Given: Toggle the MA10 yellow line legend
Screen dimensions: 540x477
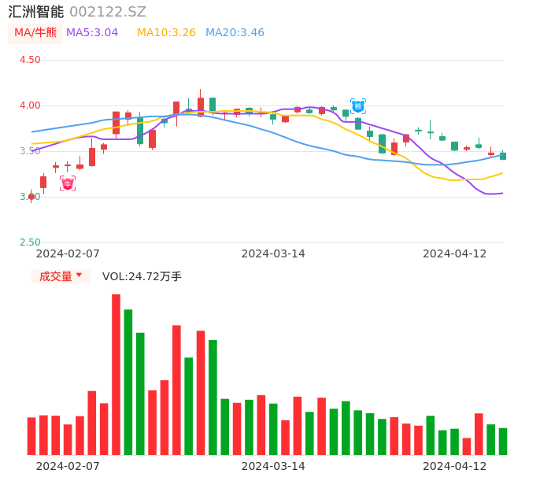Looking at the screenshot, I should pyautogui.click(x=166, y=33).
